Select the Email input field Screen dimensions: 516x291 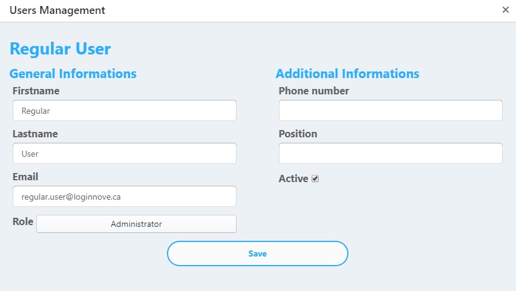click(x=124, y=197)
